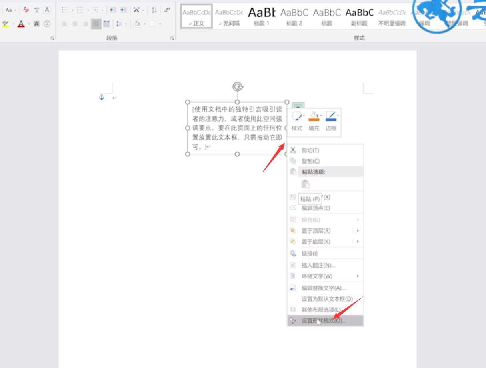The height and width of the screenshot is (368, 486).
Task: Click the paste option clipboard icon
Action: point(306,184)
